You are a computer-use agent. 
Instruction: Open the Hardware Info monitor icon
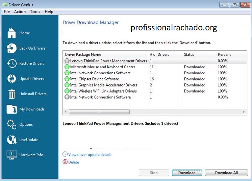coord(11,155)
